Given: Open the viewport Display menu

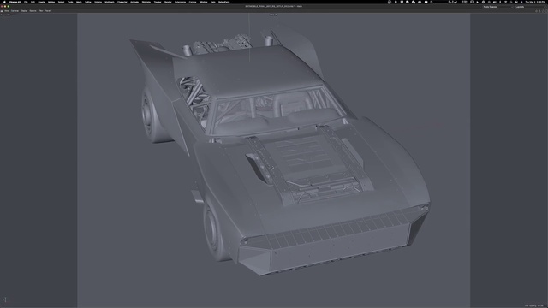Looking at the screenshot, I should point(24,11).
